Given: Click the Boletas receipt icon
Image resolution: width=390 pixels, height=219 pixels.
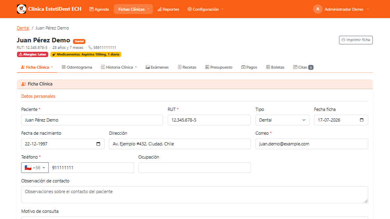Looking at the screenshot, I should click(268, 67).
